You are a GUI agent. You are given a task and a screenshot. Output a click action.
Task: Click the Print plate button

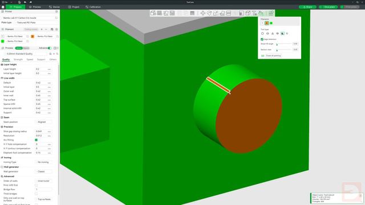[x=350, y=7]
